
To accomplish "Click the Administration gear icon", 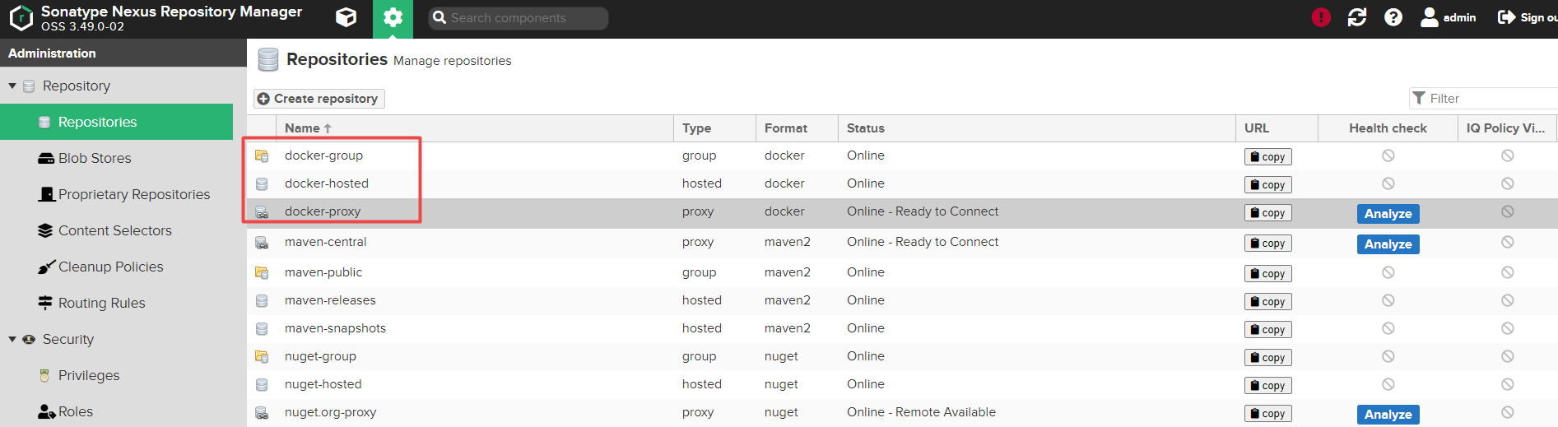I will click(x=393, y=17).
